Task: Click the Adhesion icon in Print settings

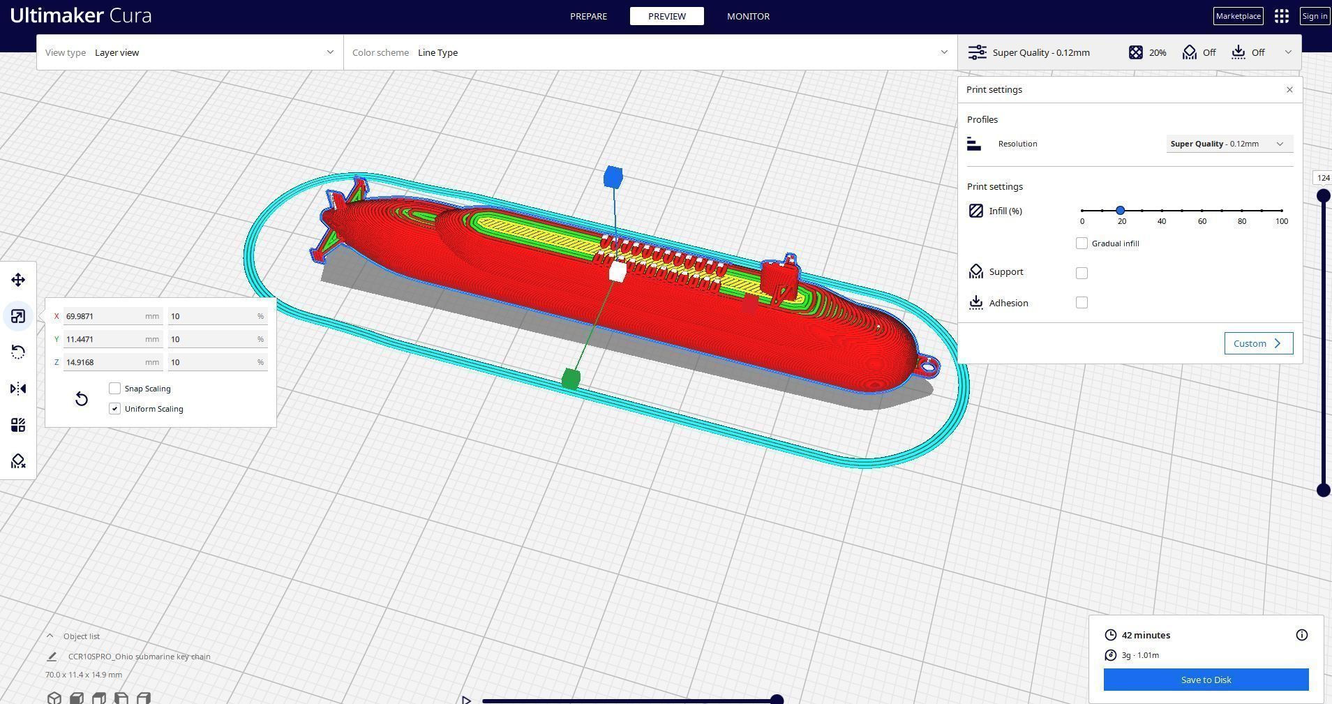Action: (976, 303)
